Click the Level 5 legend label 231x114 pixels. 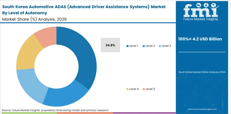(x=150, y=89)
